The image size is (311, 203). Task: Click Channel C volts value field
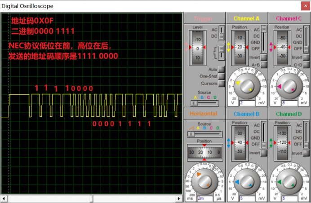289,103
